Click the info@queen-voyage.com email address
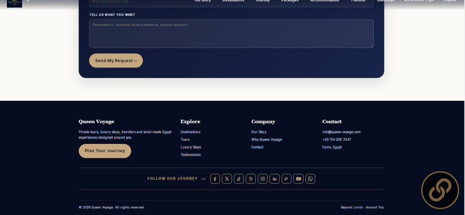 pos(341,132)
